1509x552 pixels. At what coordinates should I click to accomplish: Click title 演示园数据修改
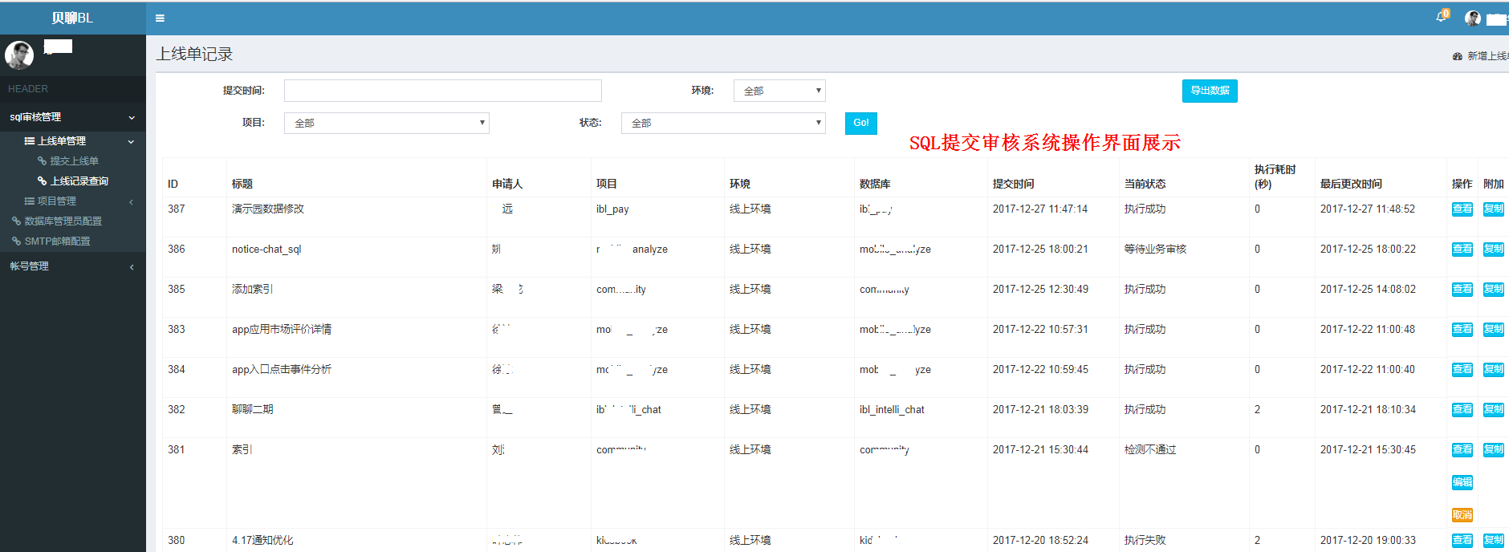268,209
